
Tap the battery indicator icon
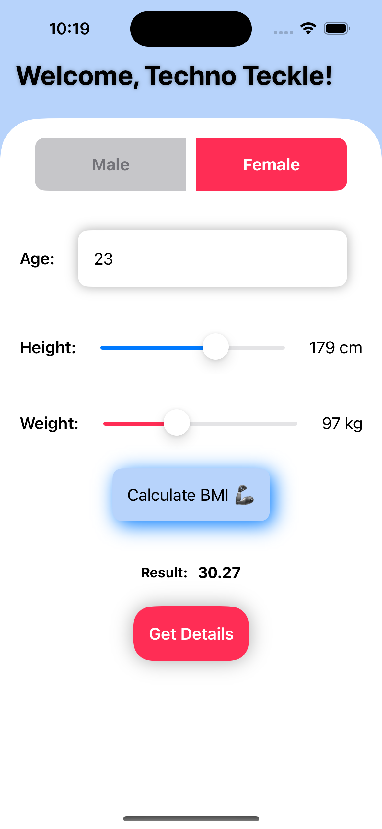pos(337,28)
